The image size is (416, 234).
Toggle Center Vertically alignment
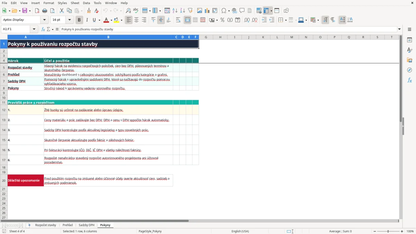tap(161, 20)
